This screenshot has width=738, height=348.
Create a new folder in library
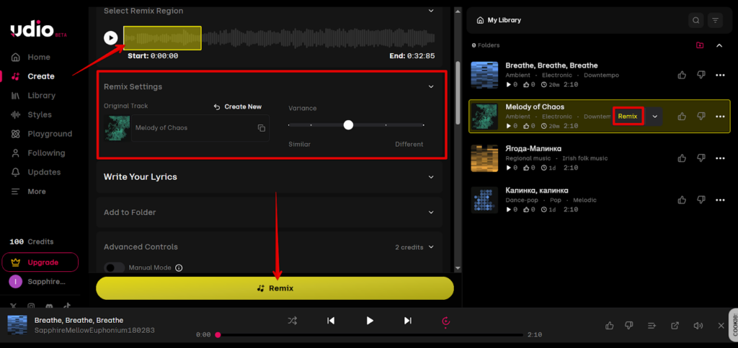[700, 45]
